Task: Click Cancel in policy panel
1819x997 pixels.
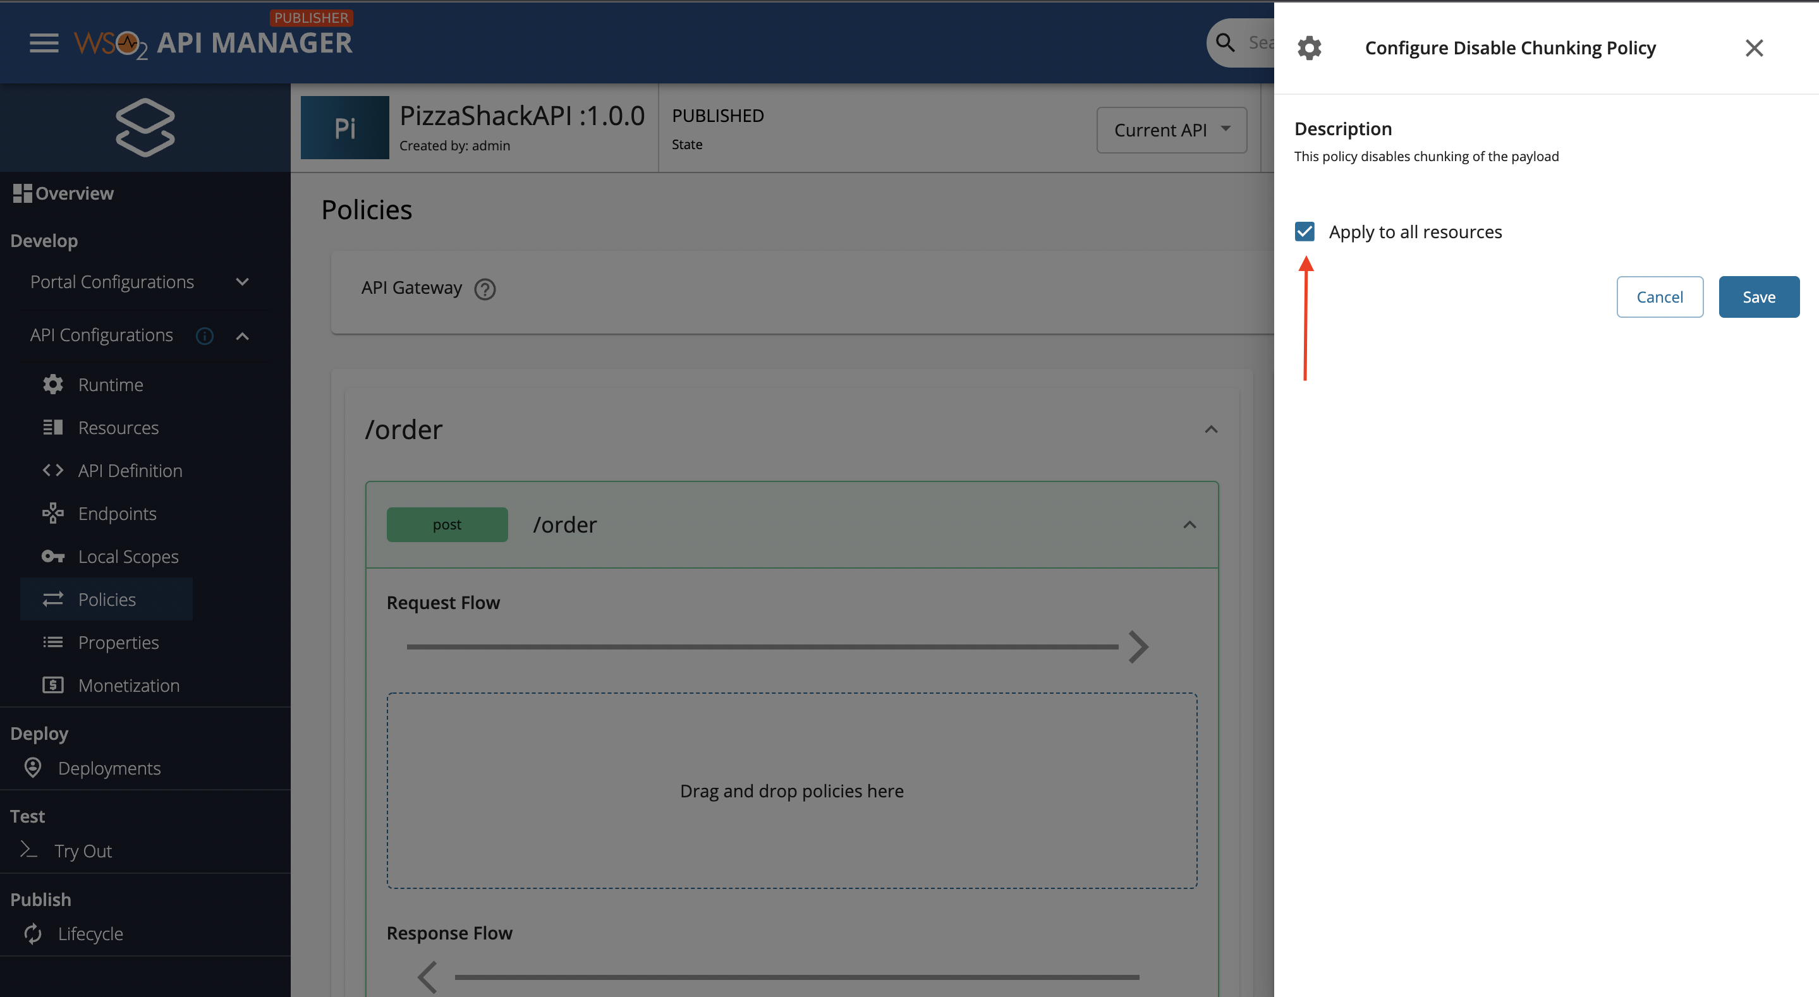Action: tap(1660, 296)
